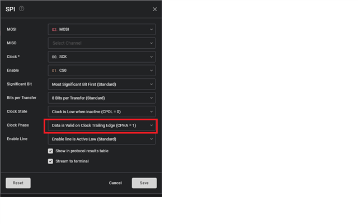Click the Cancel button

(115, 183)
